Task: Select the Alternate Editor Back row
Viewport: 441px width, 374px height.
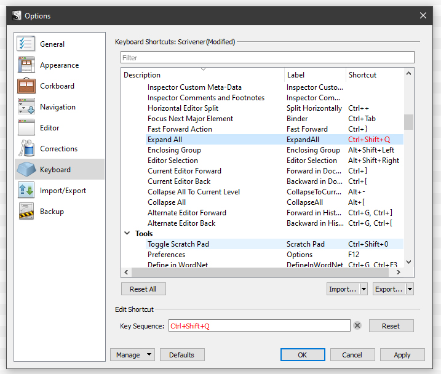Action: point(274,223)
